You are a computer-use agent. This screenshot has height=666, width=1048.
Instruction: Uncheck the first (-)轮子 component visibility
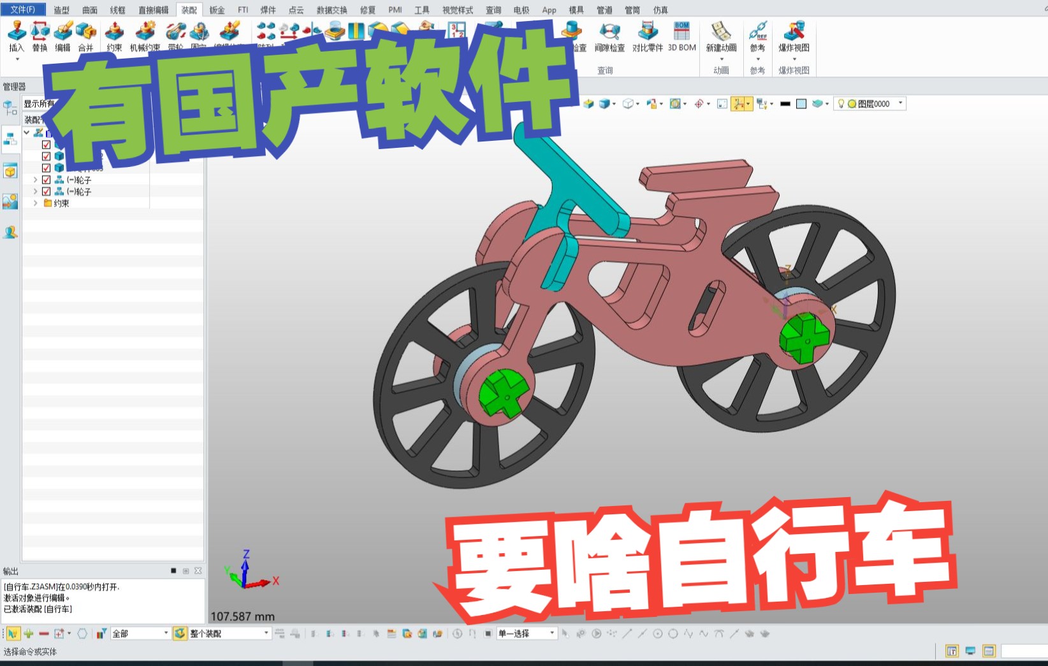46,180
